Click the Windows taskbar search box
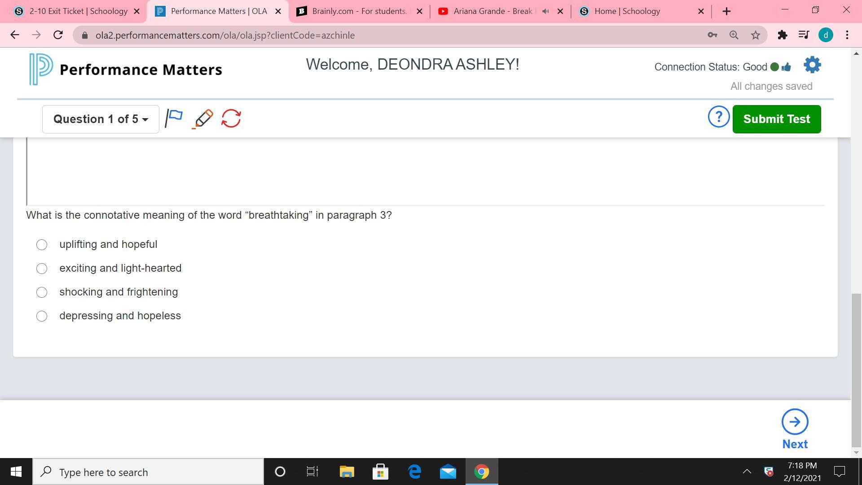 (x=148, y=472)
